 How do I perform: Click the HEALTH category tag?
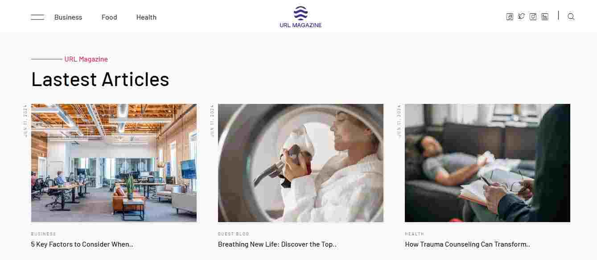[x=415, y=234]
